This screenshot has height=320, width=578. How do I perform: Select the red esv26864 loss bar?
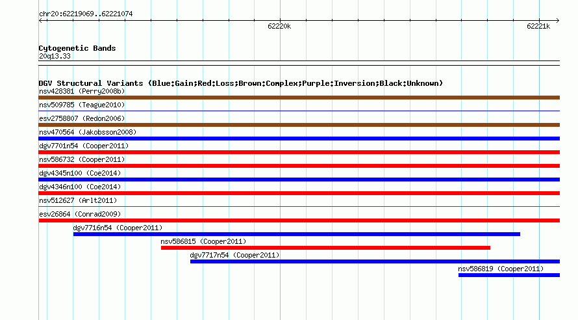click(x=299, y=220)
